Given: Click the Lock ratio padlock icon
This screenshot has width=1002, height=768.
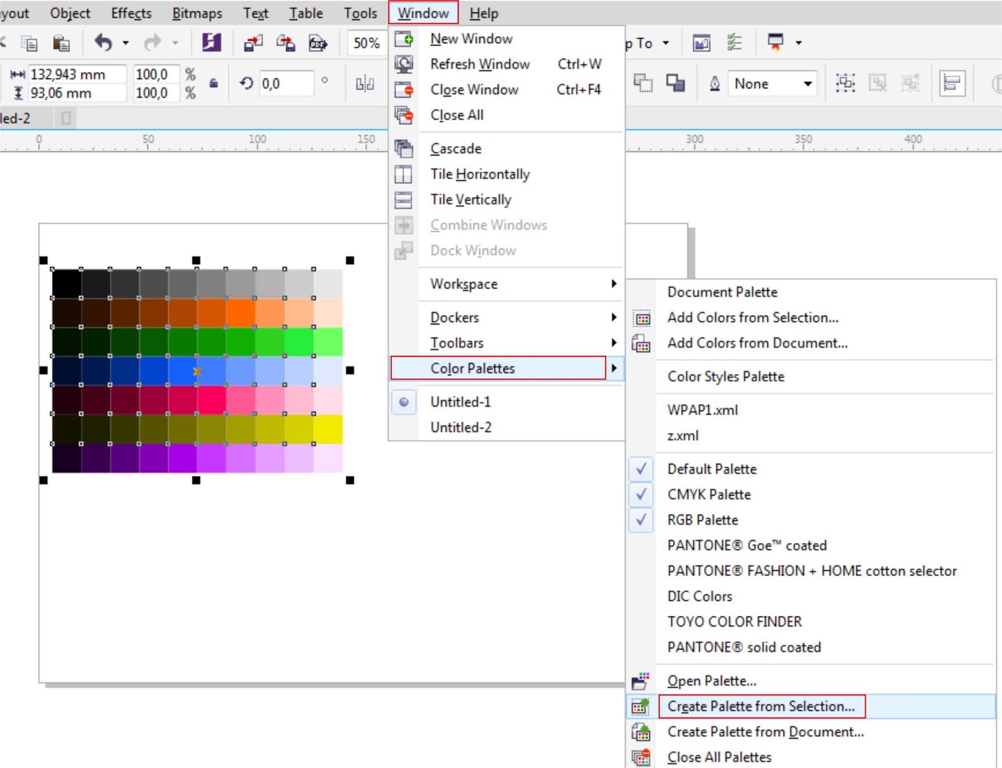Looking at the screenshot, I should [214, 83].
